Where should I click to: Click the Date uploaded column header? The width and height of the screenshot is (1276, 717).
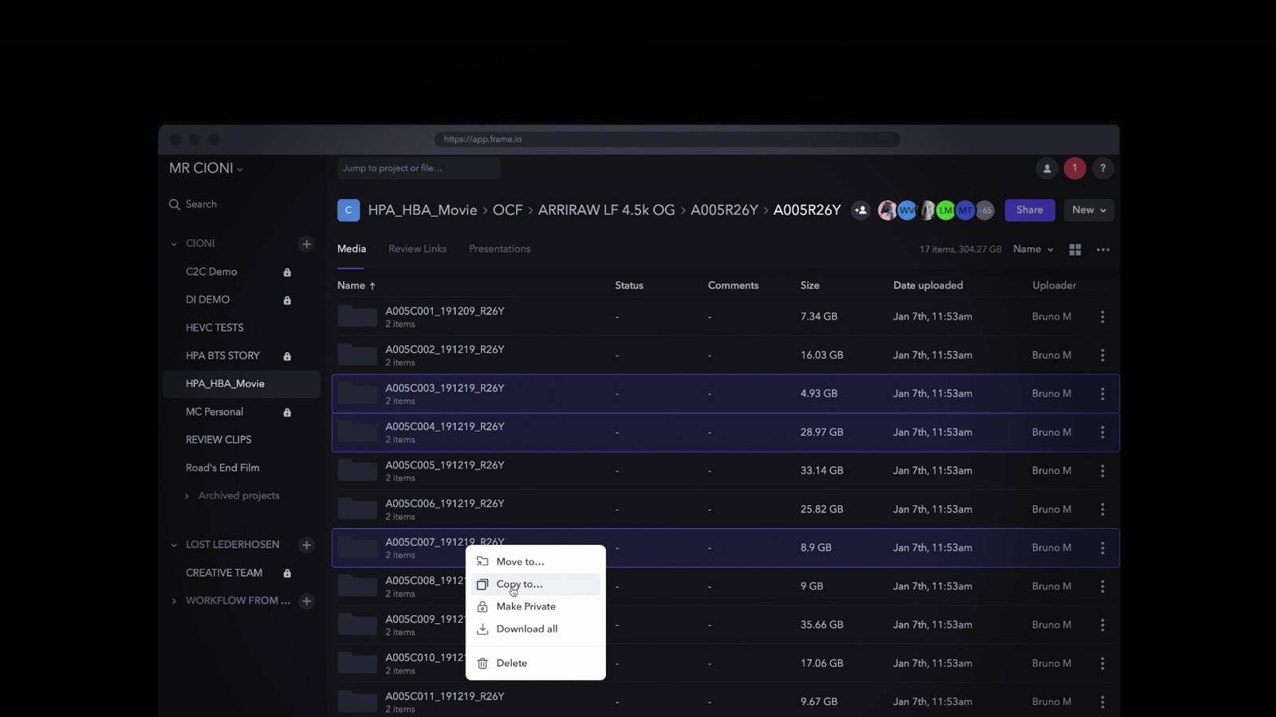[x=927, y=285]
